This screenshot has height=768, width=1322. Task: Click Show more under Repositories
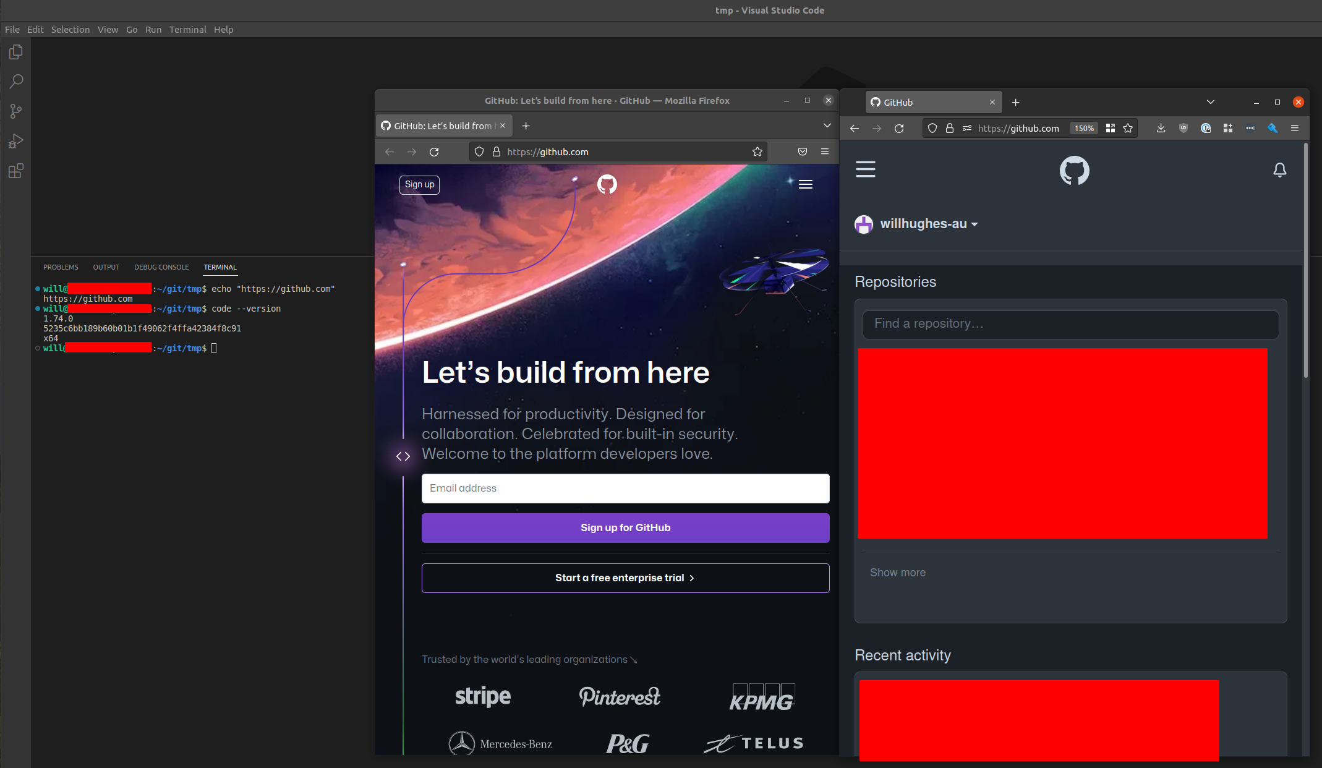[897, 572]
